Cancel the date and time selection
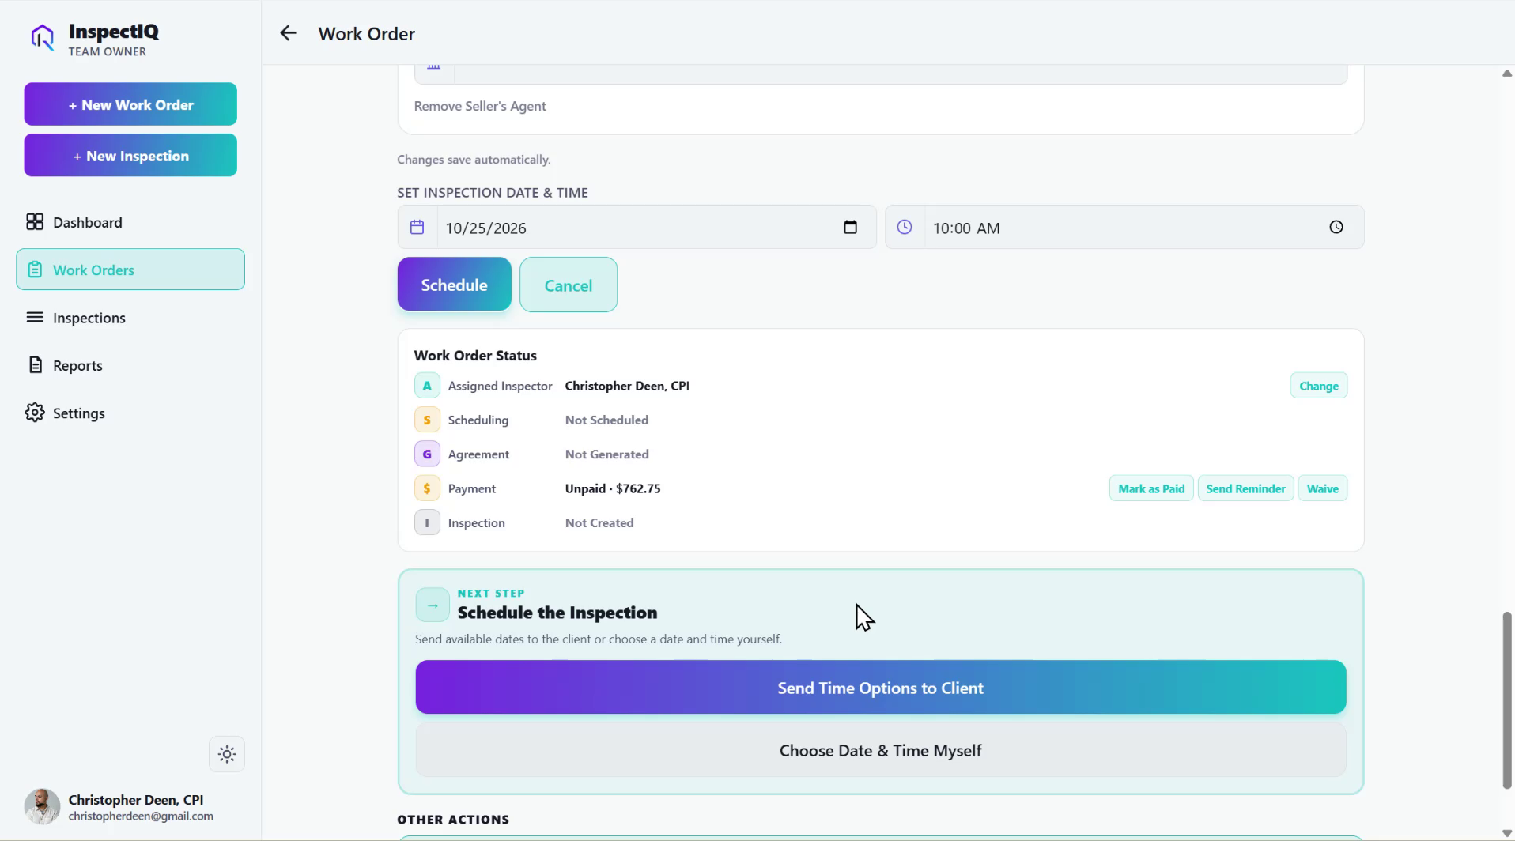This screenshot has height=841, width=1515. (569, 285)
